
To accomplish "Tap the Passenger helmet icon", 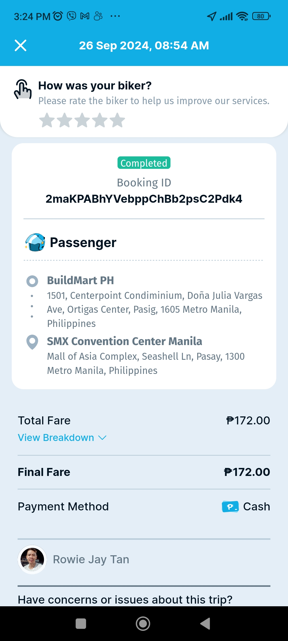I will (x=35, y=242).
